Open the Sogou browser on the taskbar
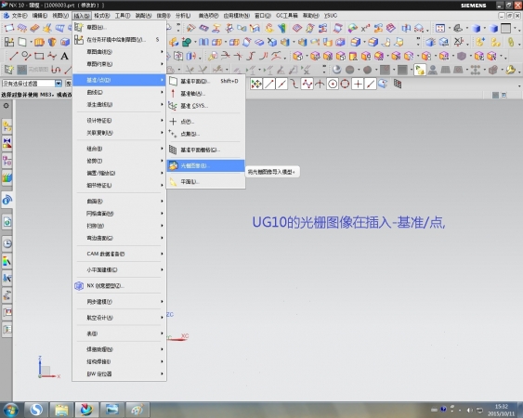523x418 pixels. 36,410
